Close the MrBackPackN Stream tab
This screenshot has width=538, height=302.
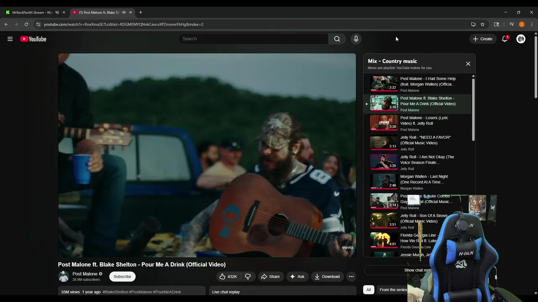click(64, 12)
